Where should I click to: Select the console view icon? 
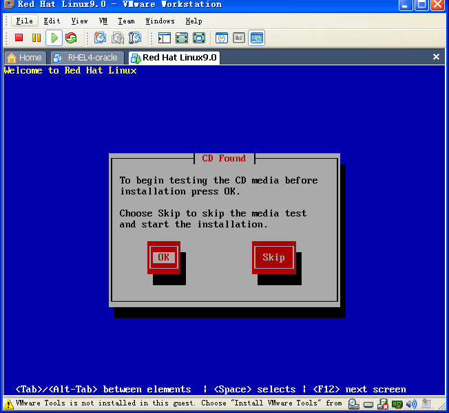[257, 38]
